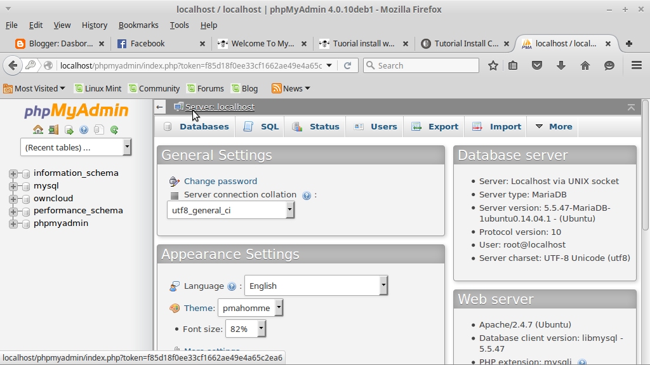
Task: Switch to Welcome To My... tab
Action: click(x=262, y=44)
